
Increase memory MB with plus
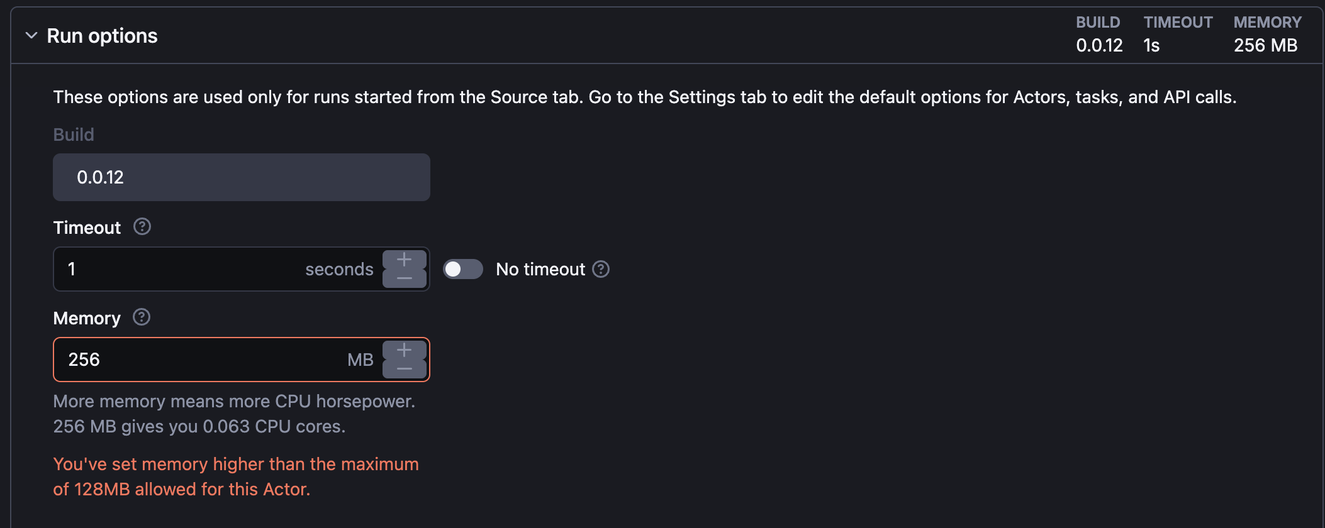(x=405, y=349)
